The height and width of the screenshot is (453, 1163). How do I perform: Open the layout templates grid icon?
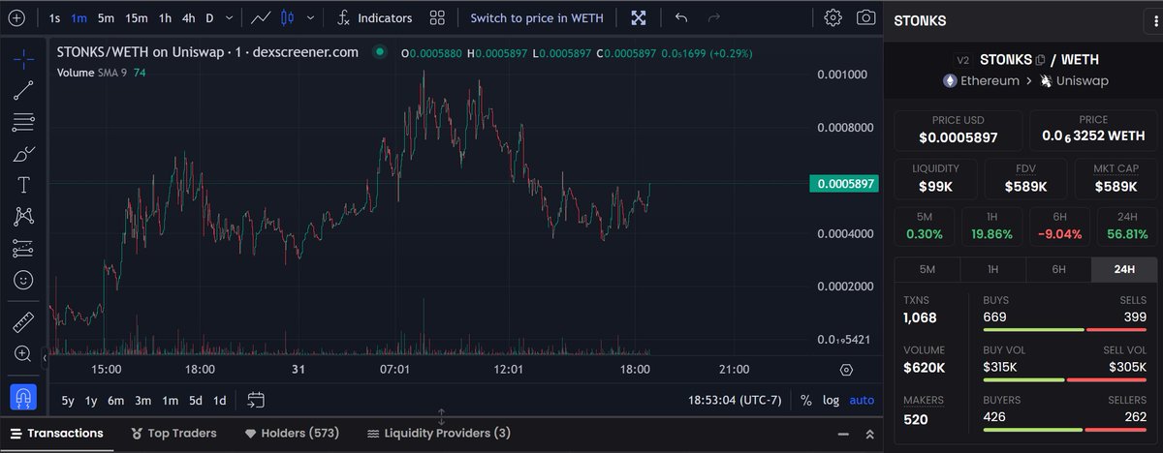437,17
